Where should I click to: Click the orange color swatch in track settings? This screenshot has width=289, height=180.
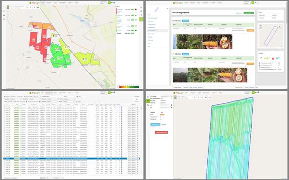coord(162,115)
